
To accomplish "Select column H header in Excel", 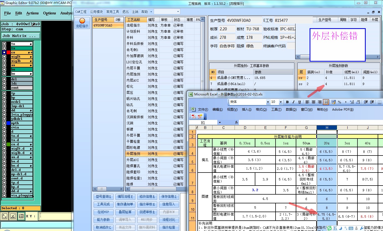I will pos(327,128).
